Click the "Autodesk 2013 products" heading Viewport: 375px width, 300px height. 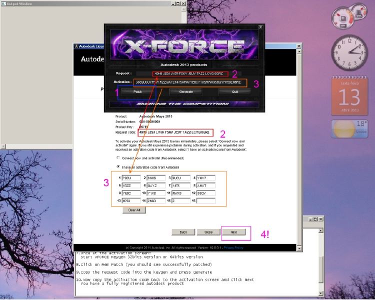click(x=183, y=65)
